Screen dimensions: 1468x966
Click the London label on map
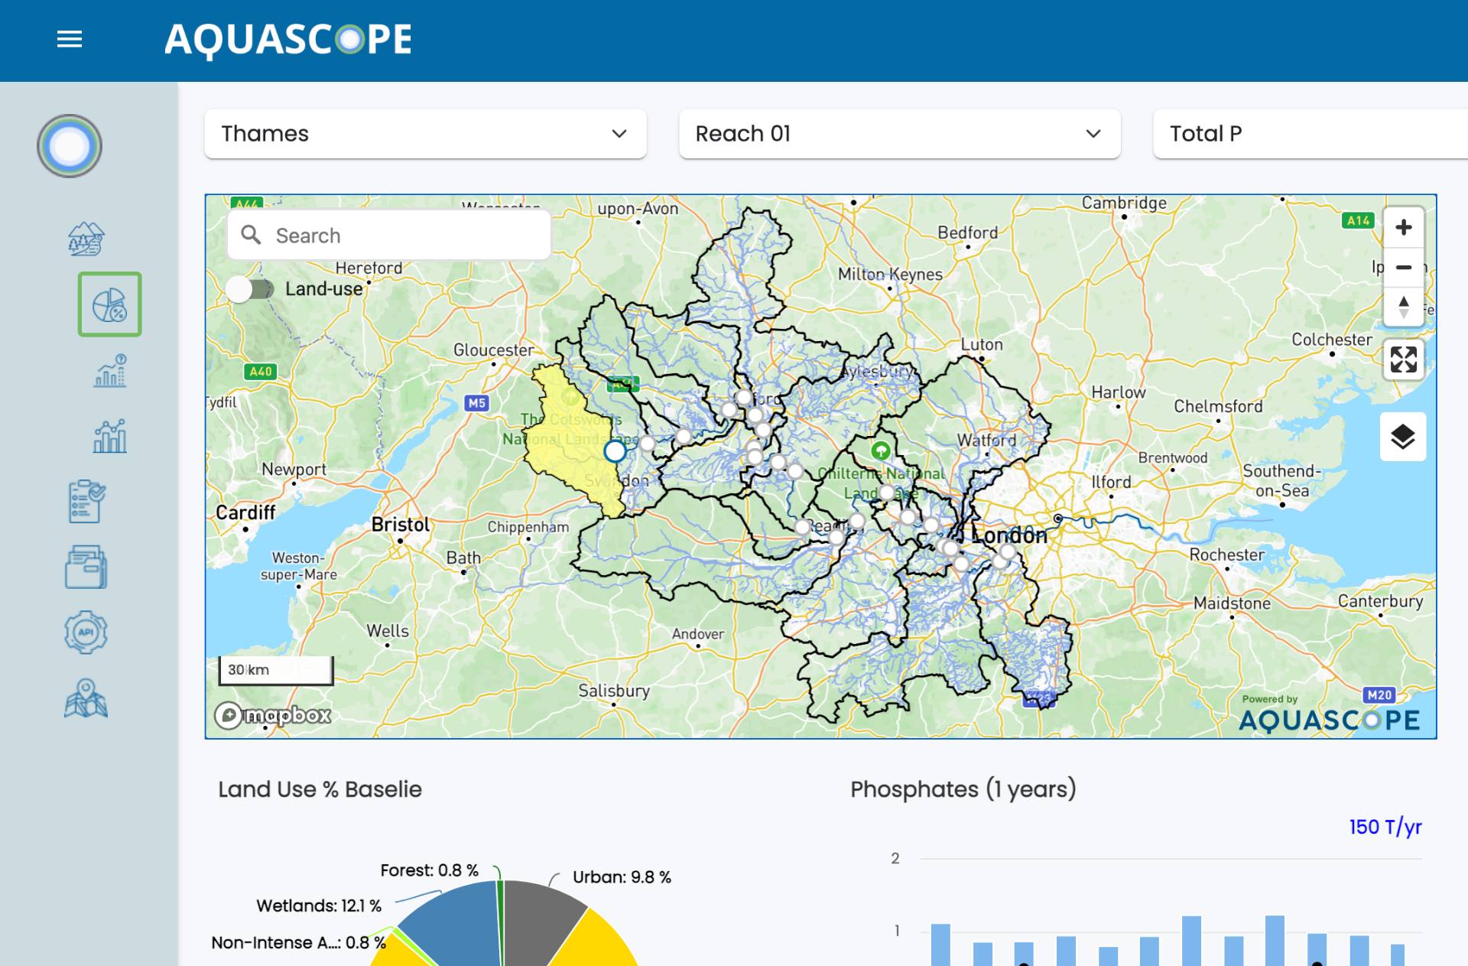[1009, 535]
